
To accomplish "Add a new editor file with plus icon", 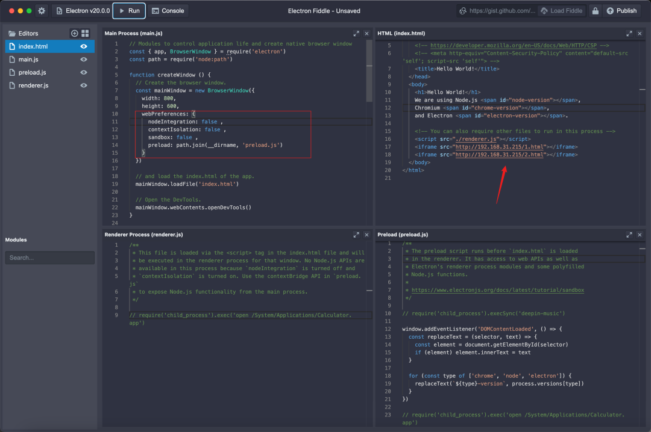I will tap(74, 33).
